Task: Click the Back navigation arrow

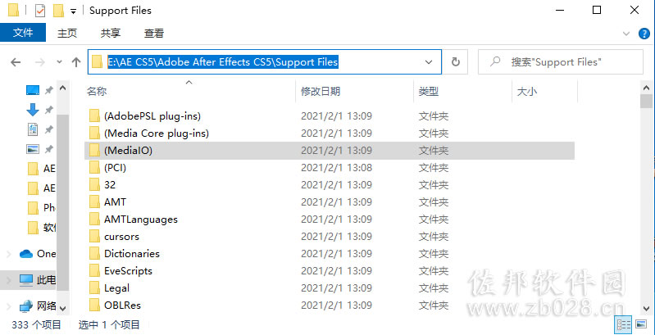Action: point(16,62)
